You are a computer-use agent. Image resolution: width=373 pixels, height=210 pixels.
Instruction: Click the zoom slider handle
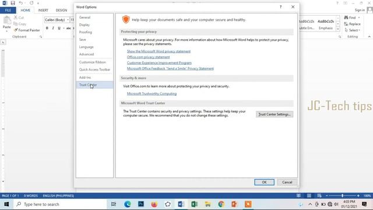pos(342,196)
